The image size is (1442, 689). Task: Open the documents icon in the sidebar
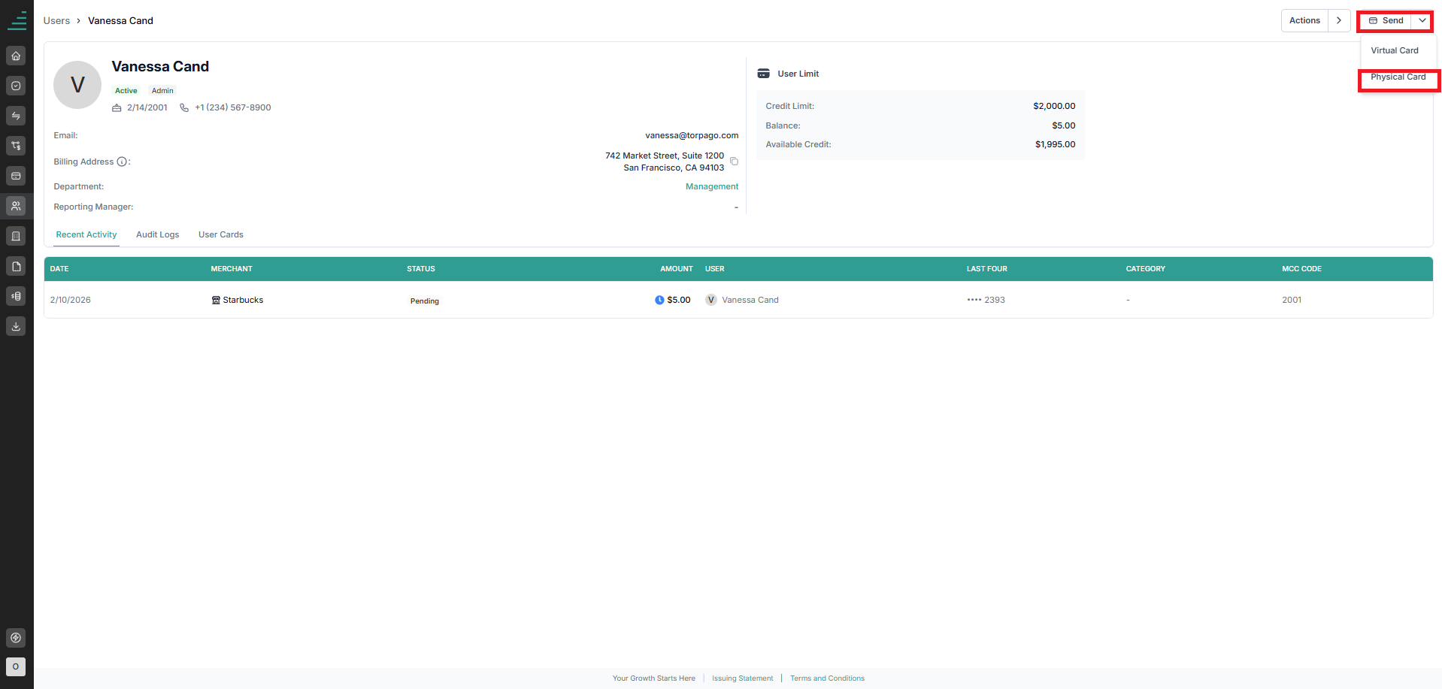point(16,266)
